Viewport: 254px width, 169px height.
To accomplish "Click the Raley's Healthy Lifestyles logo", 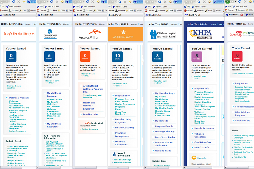I will [19, 34].
